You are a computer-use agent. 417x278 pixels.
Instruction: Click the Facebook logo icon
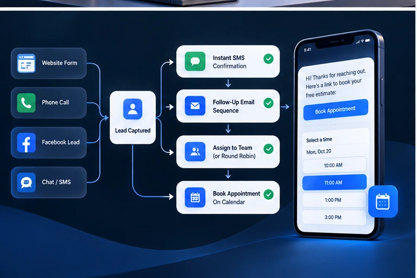pyautogui.click(x=26, y=143)
